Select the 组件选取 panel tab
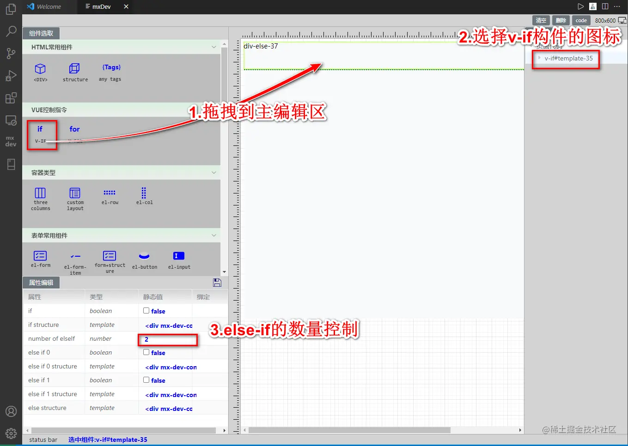The image size is (628, 446). pyautogui.click(x=41, y=33)
